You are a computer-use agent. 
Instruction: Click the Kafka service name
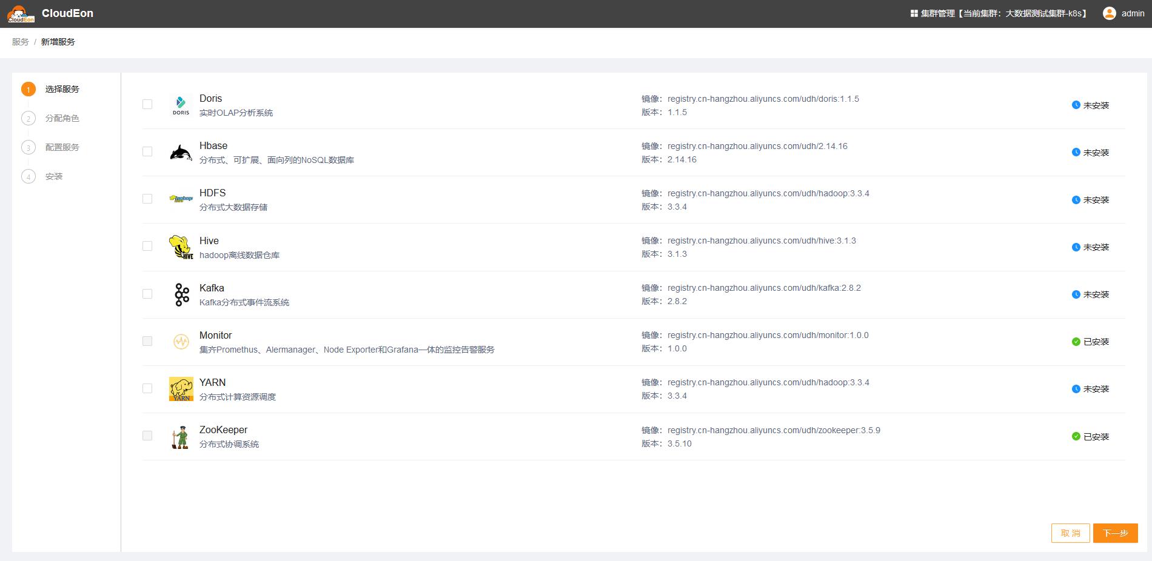212,288
